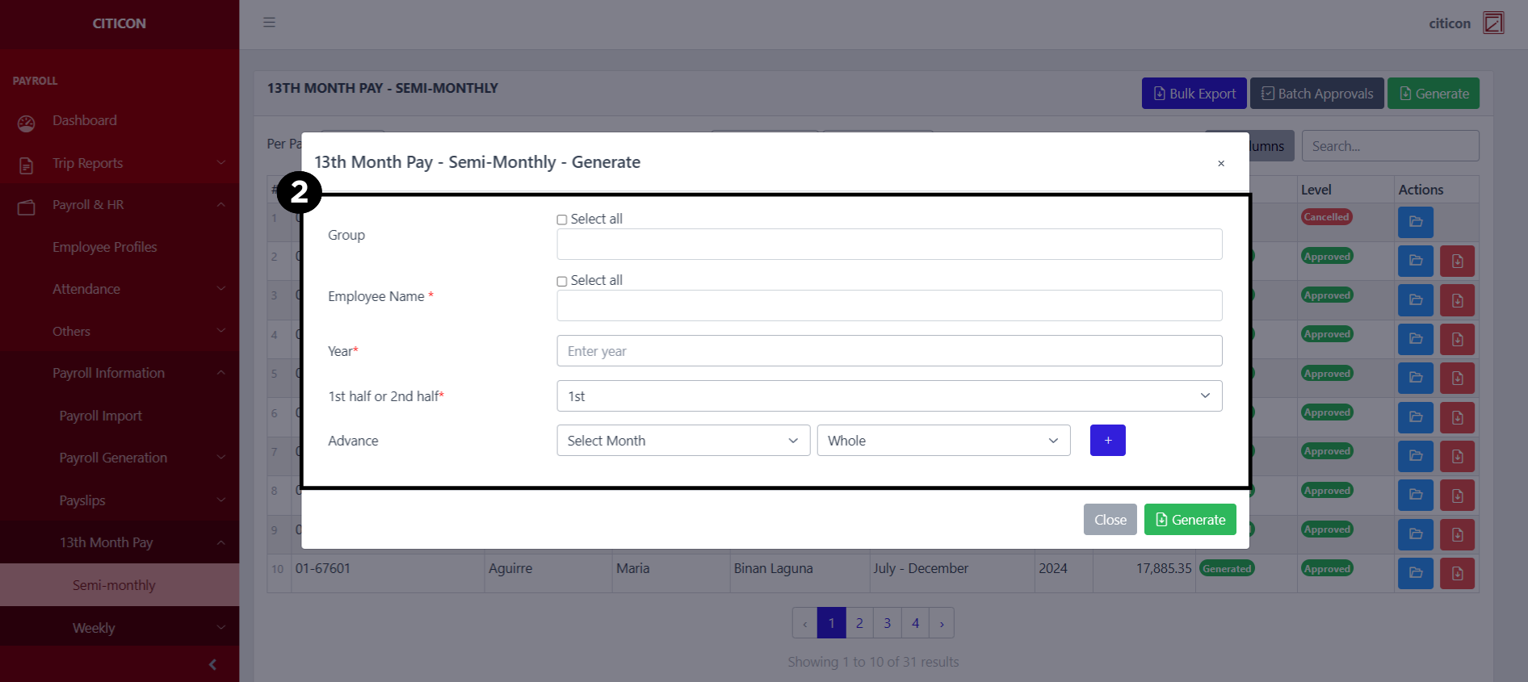
Task: Open folder action in row 4
Action: click(x=1416, y=339)
